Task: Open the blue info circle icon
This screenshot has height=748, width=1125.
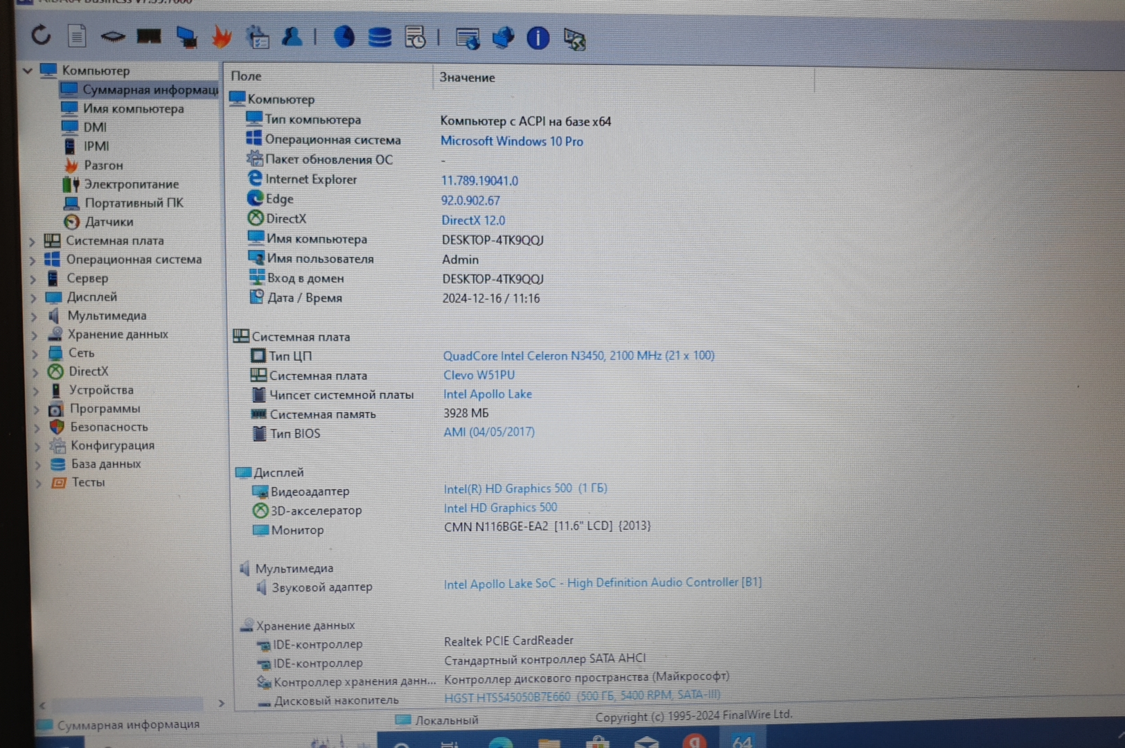Action: point(538,38)
